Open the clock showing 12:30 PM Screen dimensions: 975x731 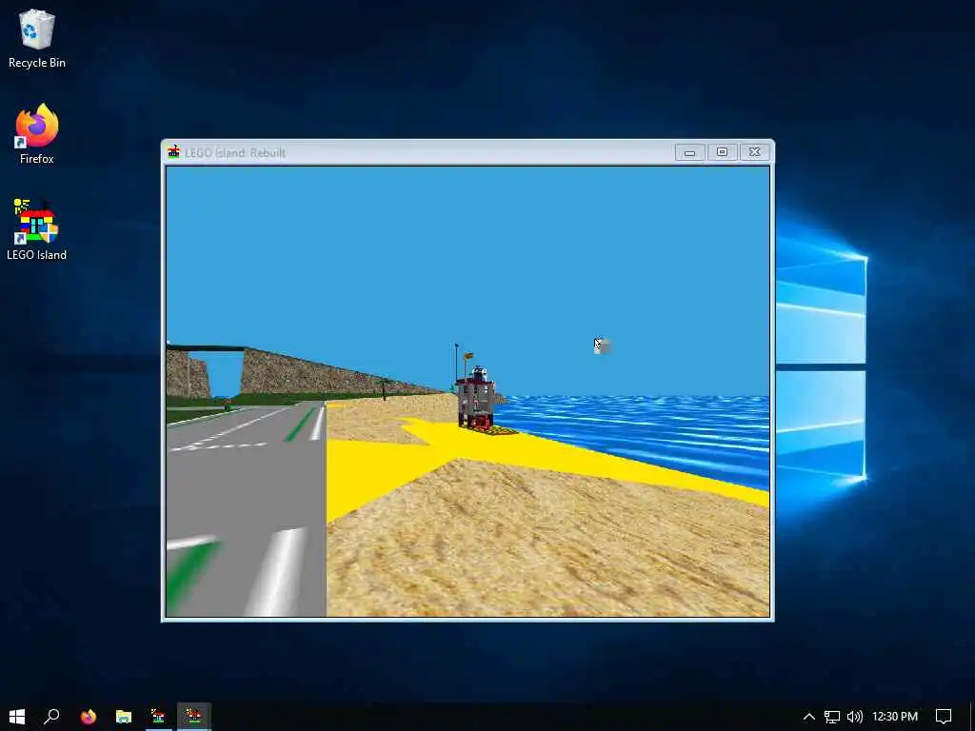click(x=895, y=717)
